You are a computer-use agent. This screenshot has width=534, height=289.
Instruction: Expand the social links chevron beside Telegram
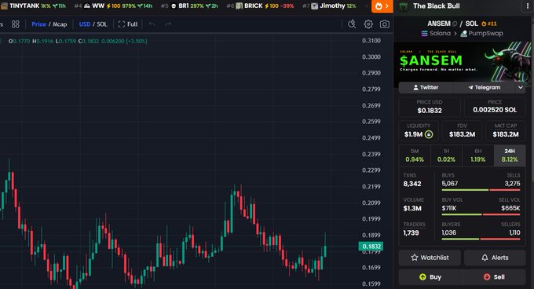[x=521, y=87]
